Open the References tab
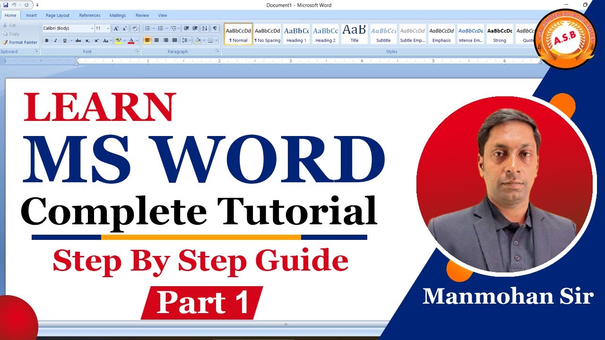This screenshot has height=340, width=605. (90, 15)
